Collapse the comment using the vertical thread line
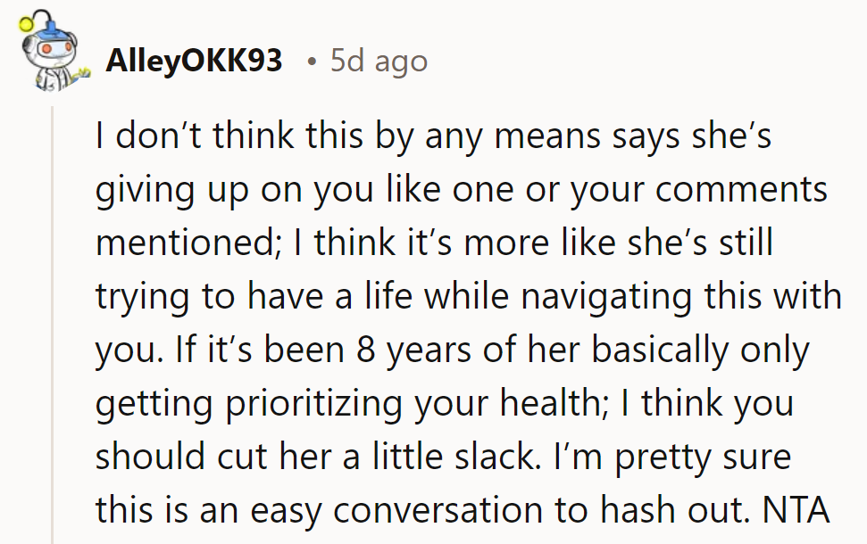The width and height of the screenshot is (867, 544). tap(52, 321)
